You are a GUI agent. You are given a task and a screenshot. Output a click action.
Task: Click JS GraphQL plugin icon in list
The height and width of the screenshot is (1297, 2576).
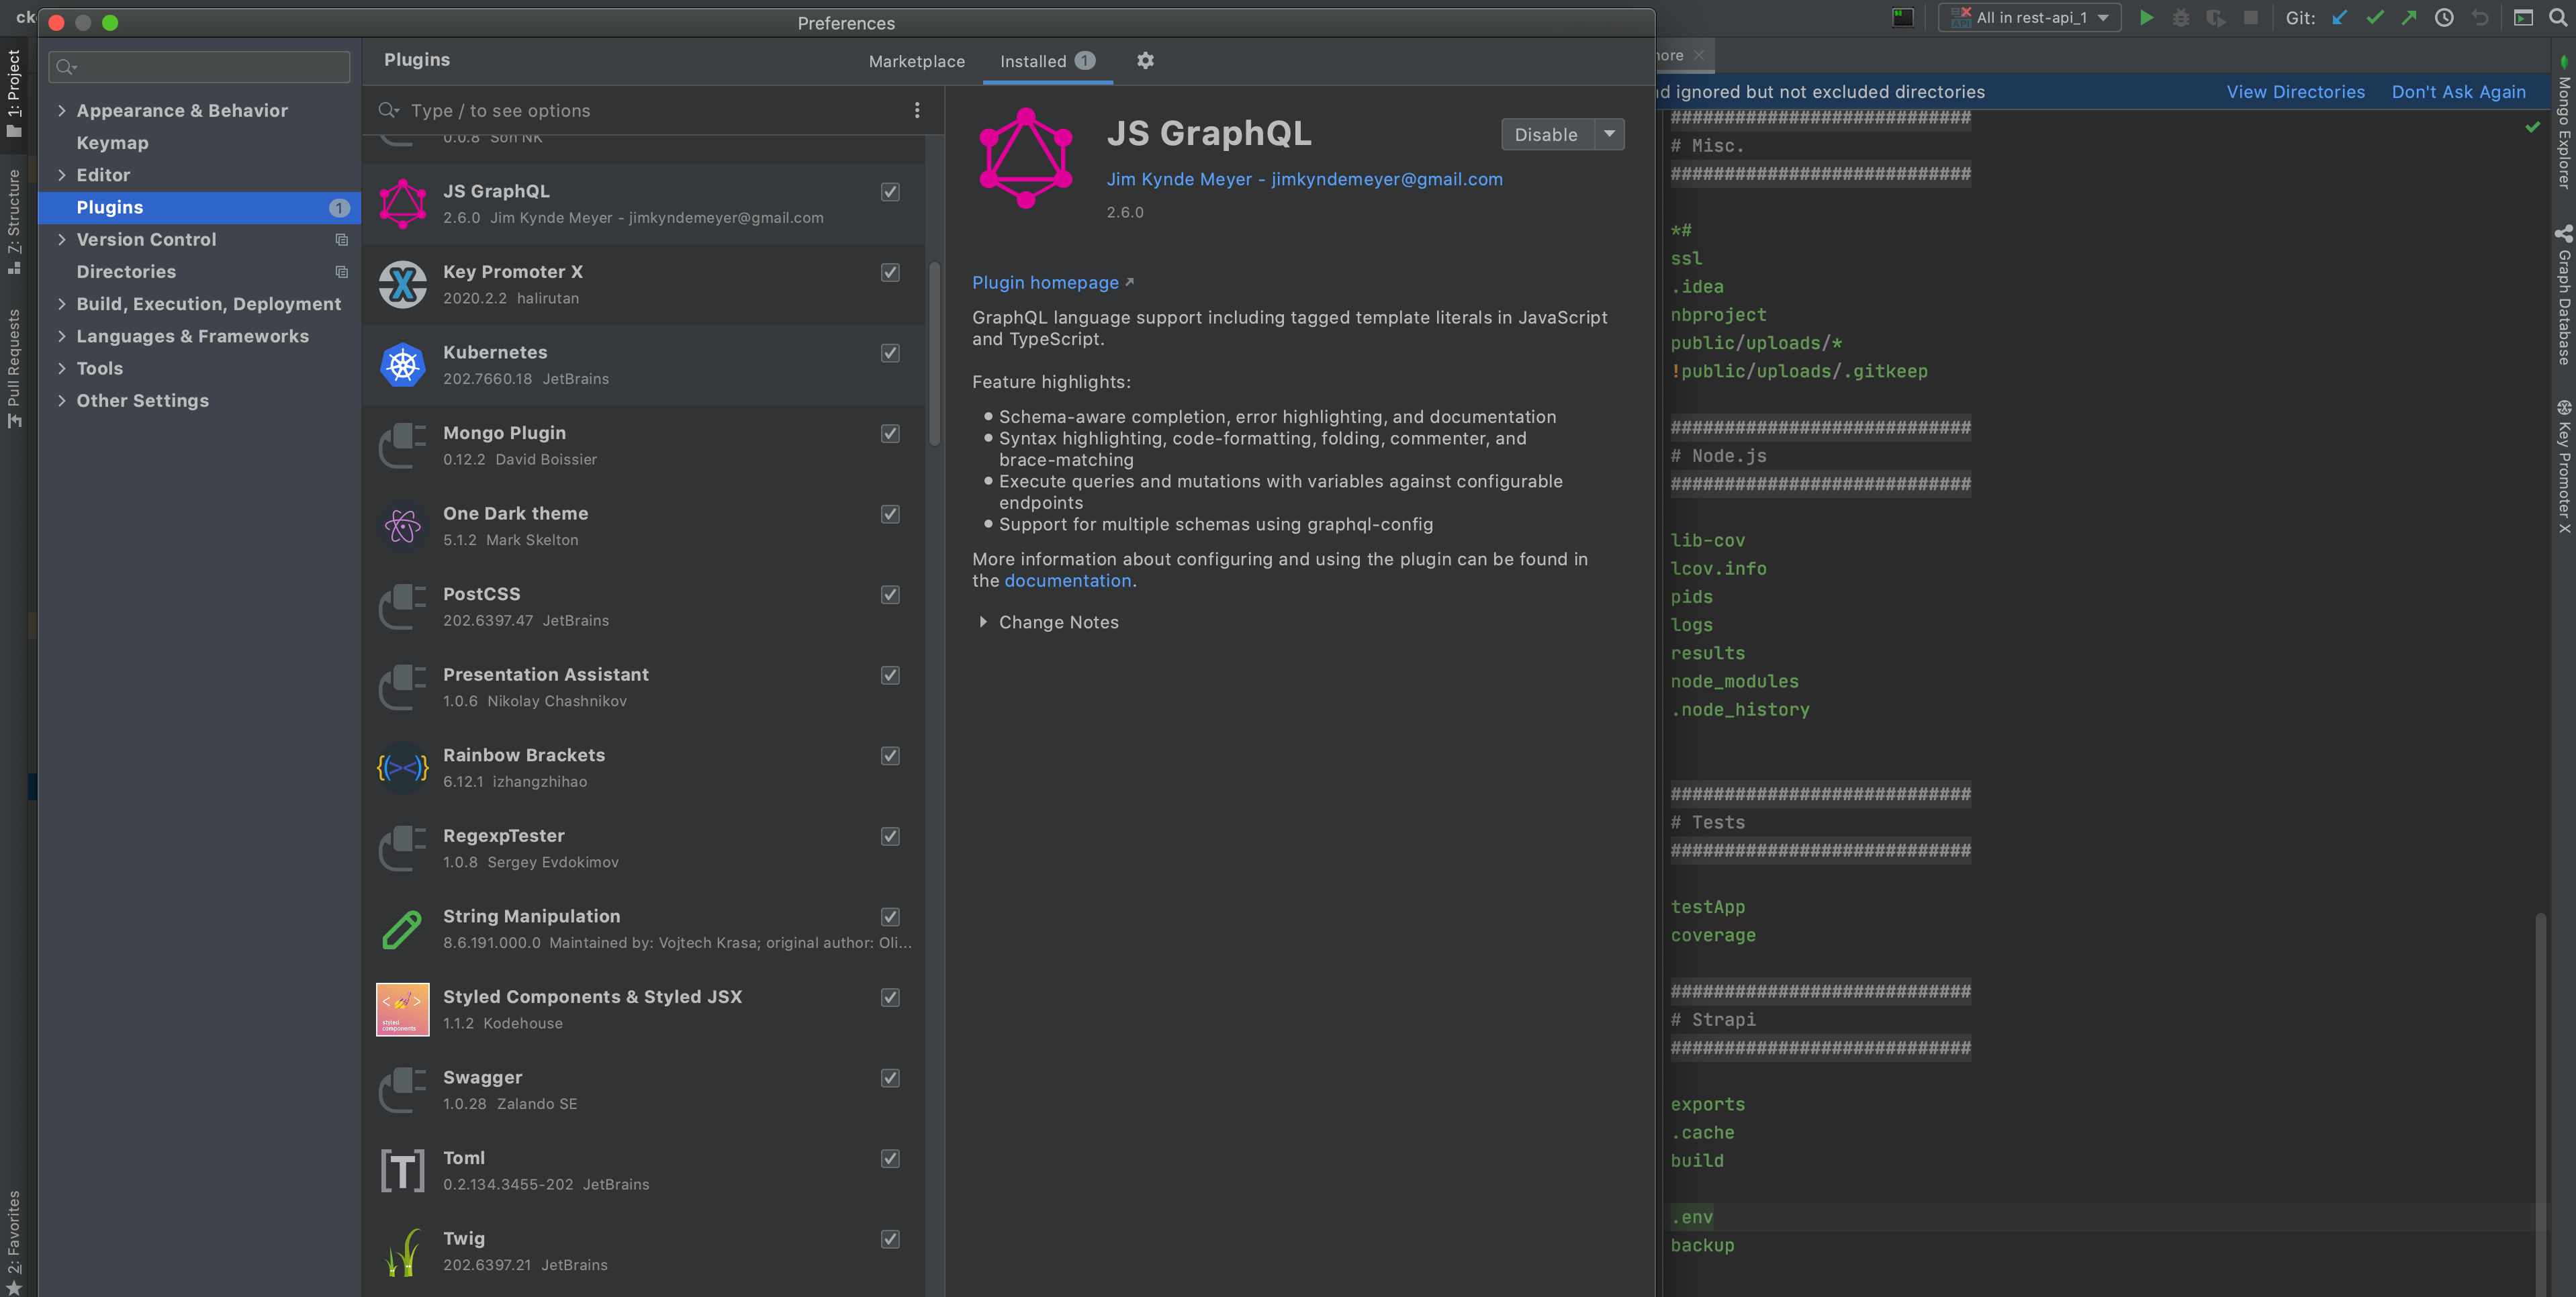(x=403, y=204)
